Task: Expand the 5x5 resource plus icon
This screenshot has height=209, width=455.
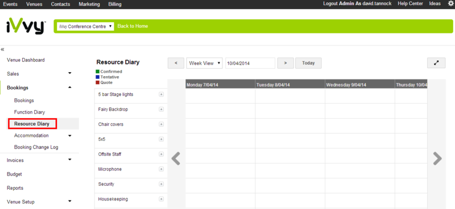Action: point(162,139)
